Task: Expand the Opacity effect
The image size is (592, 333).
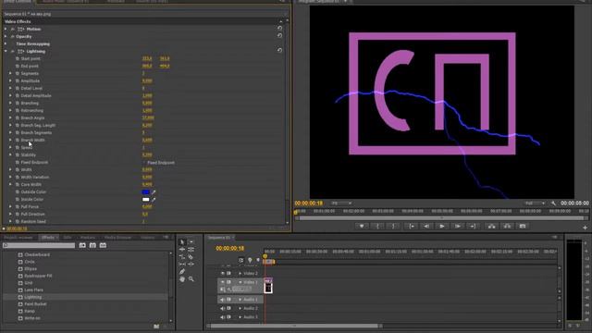Action: (x=6, y=37)
